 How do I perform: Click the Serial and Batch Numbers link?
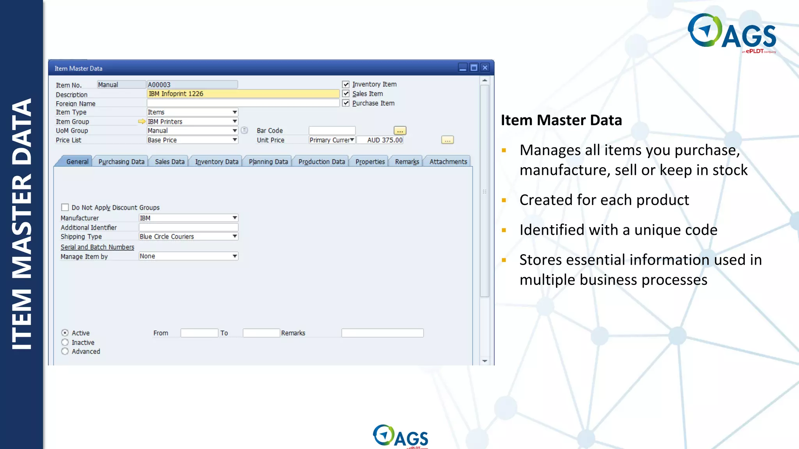coord(97,247)
